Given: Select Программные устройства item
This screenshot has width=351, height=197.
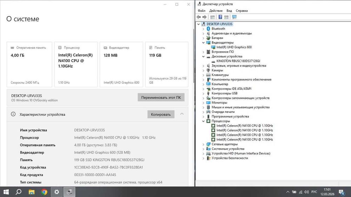Looking at the screenshot, I should [230, 116].
